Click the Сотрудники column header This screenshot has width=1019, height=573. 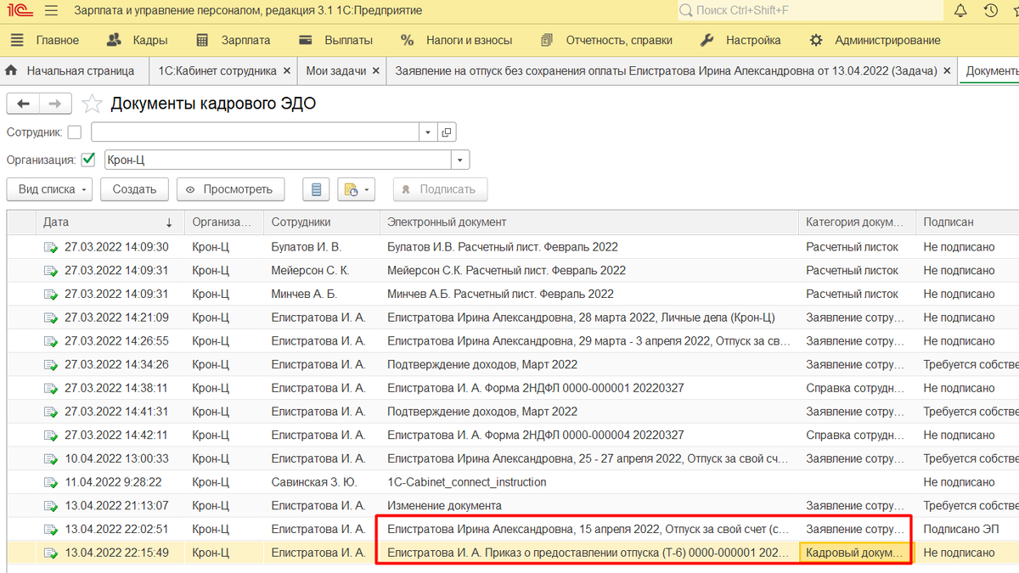tap(321, 222)
